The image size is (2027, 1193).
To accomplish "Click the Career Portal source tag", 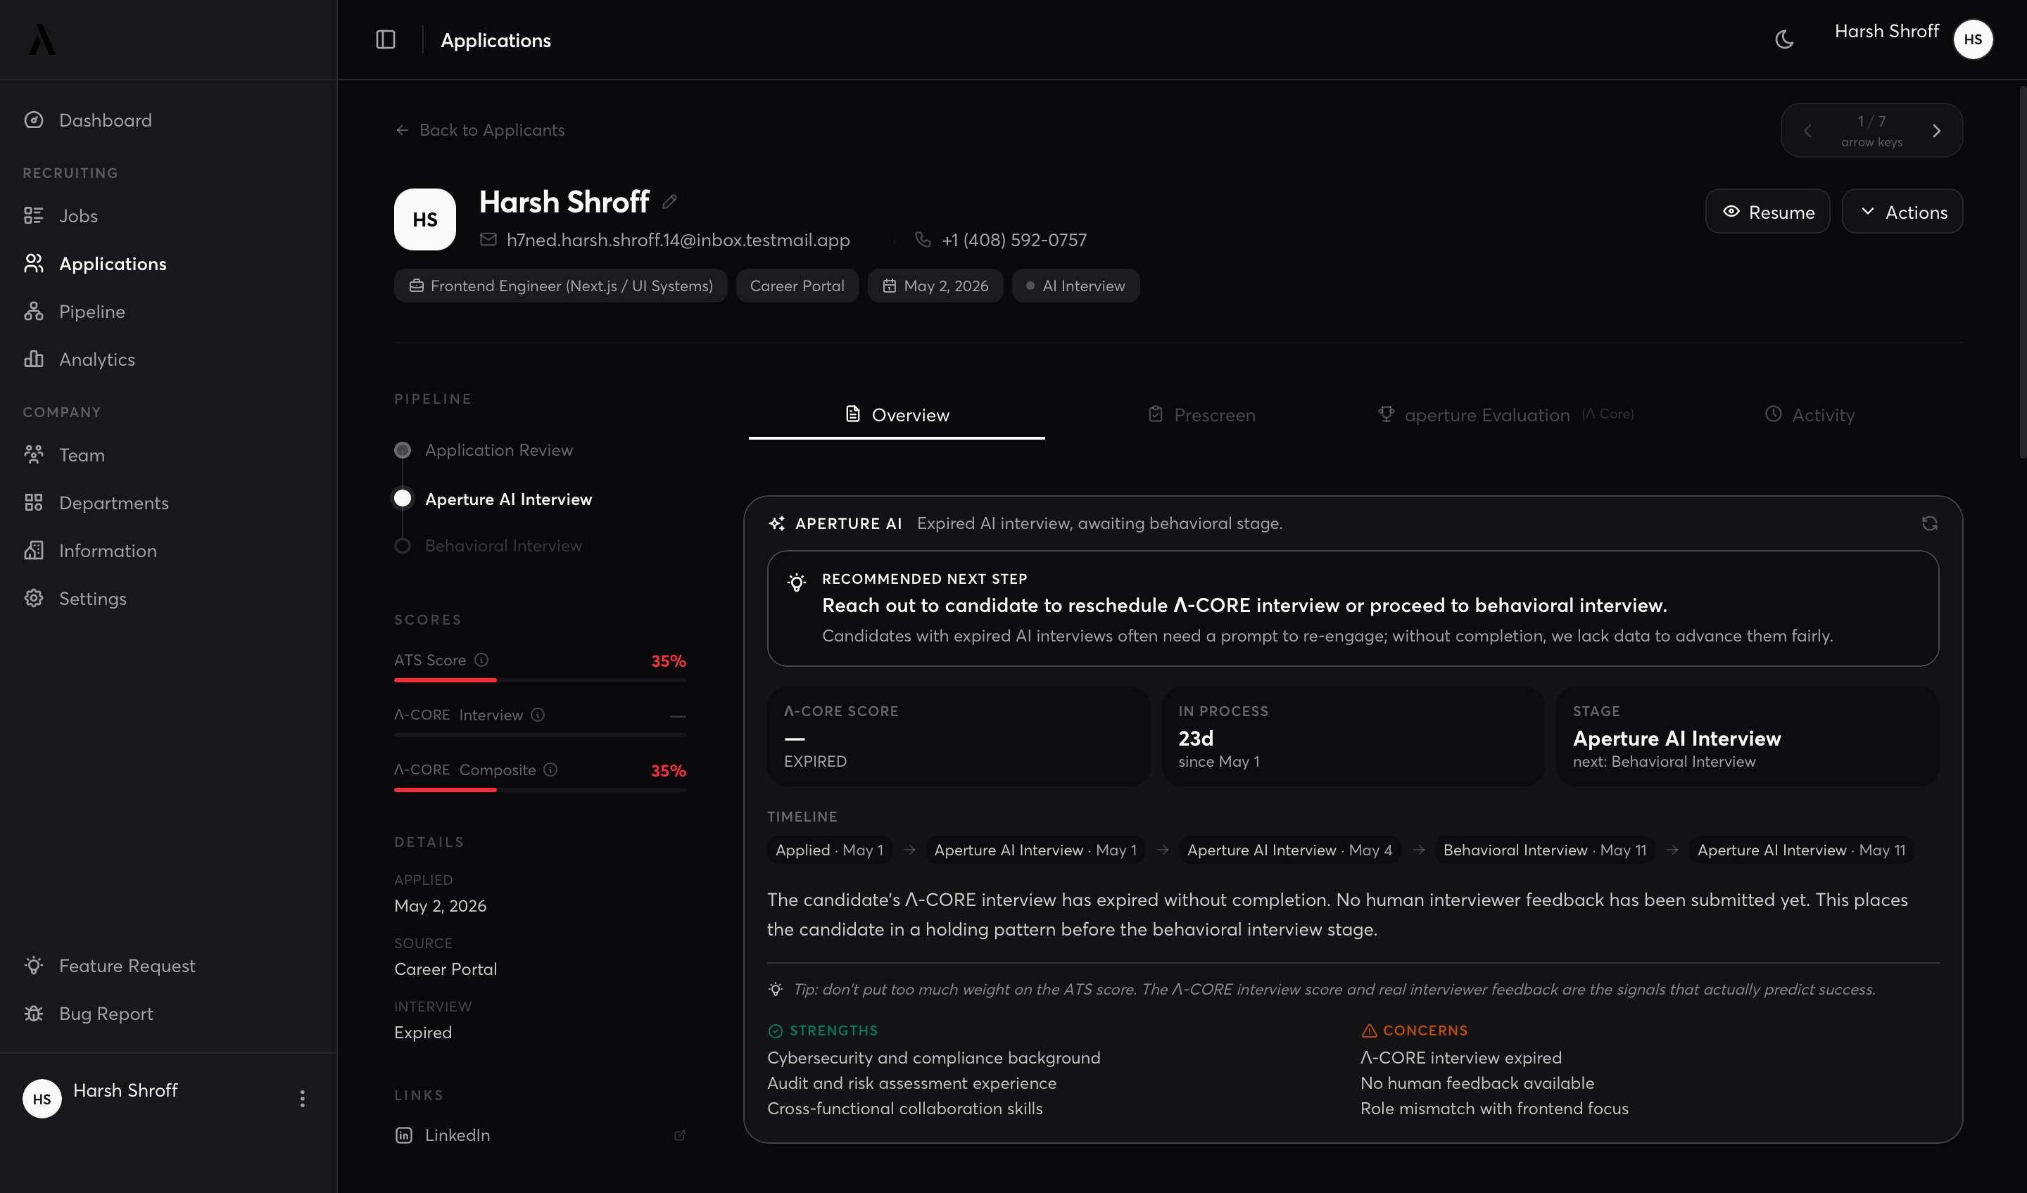I will click(797, 286).
